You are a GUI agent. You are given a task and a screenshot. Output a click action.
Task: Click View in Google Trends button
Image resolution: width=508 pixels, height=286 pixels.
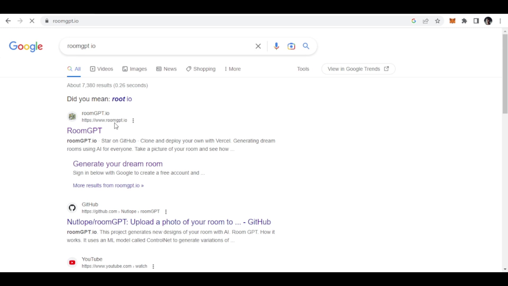pyautogui.click(x=359, y=69)
